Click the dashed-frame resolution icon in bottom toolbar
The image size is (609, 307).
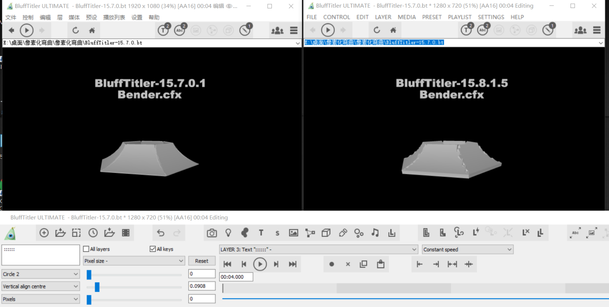click(x=77, y=233)
